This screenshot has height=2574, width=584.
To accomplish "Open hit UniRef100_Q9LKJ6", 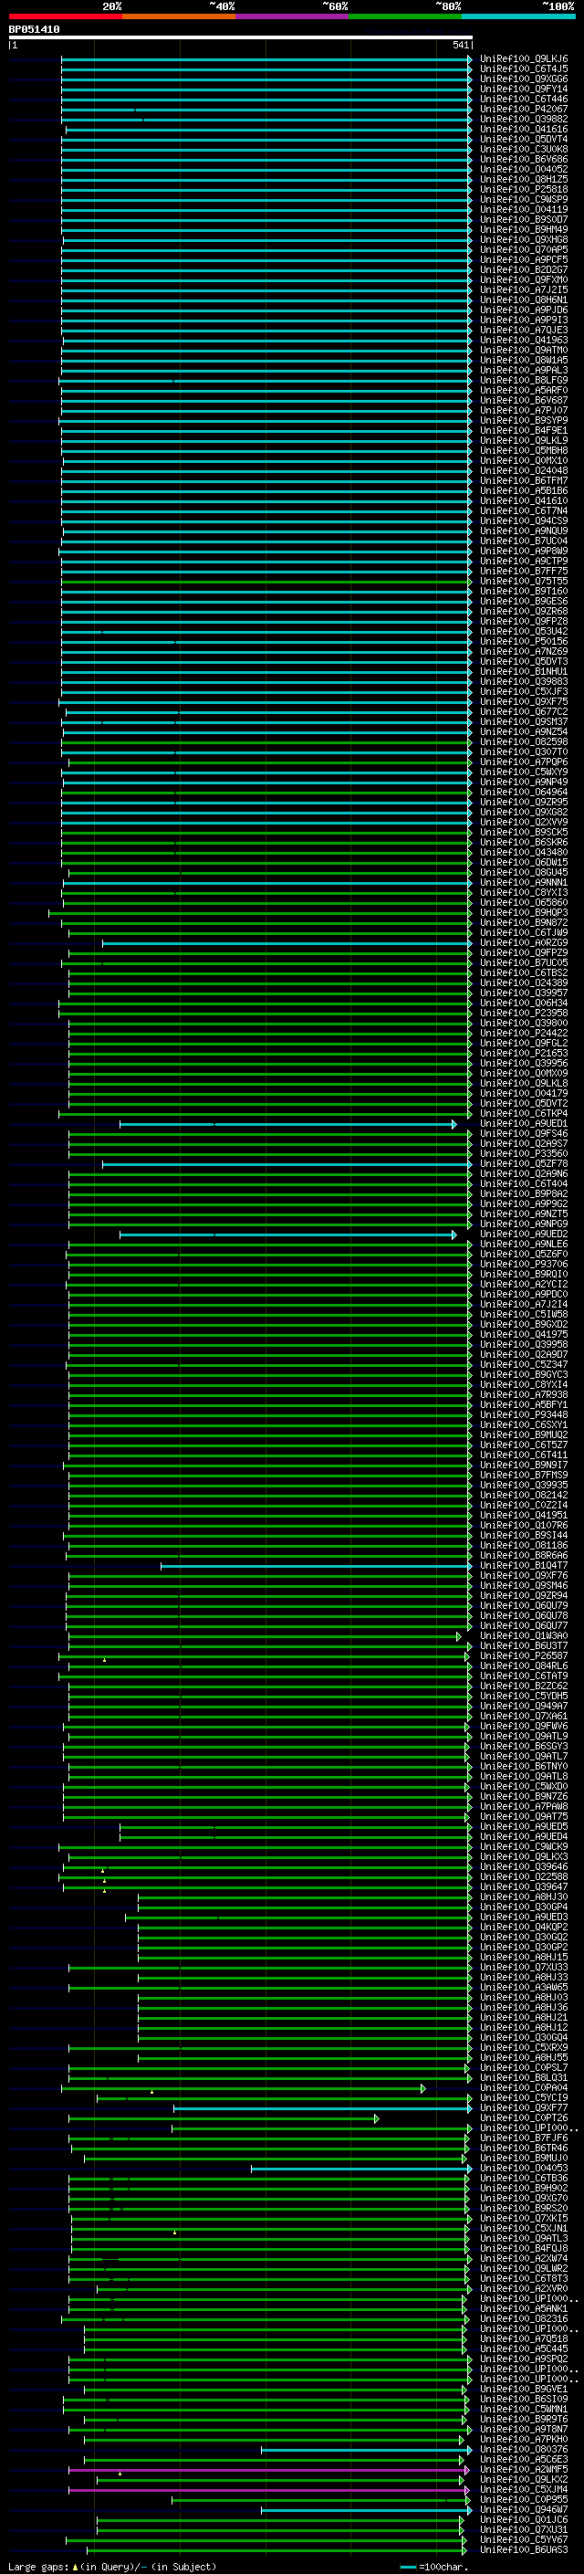I will pyautogui.click(x=524, y=60).
